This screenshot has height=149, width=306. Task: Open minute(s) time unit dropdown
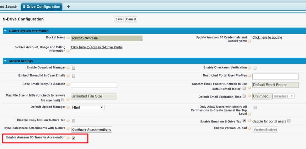(x=283, y=96)
